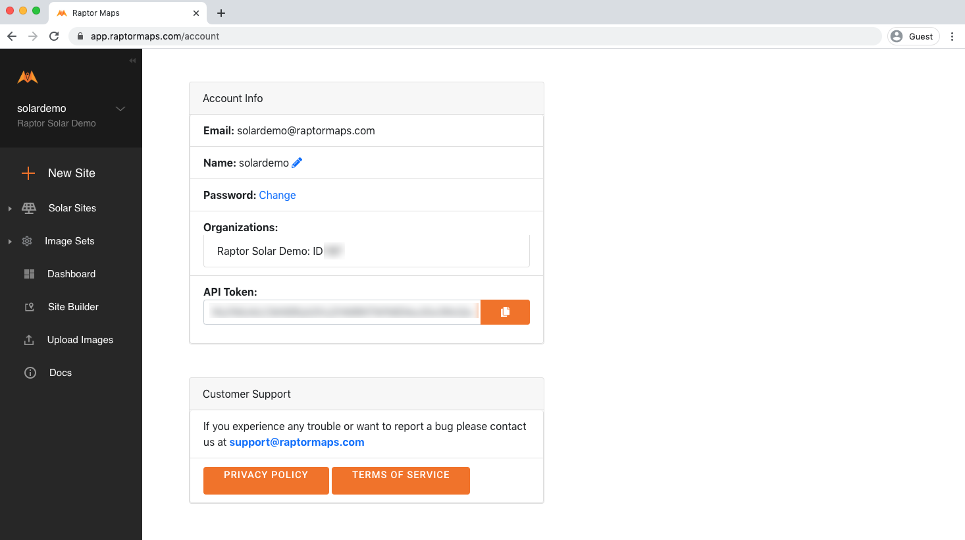Open New Site from sidebar

coord(72,173)
